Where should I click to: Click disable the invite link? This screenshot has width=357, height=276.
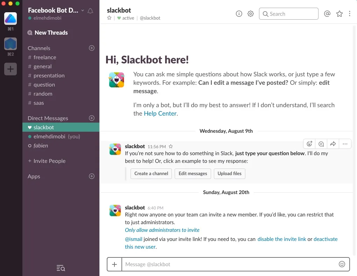(282, 239)
